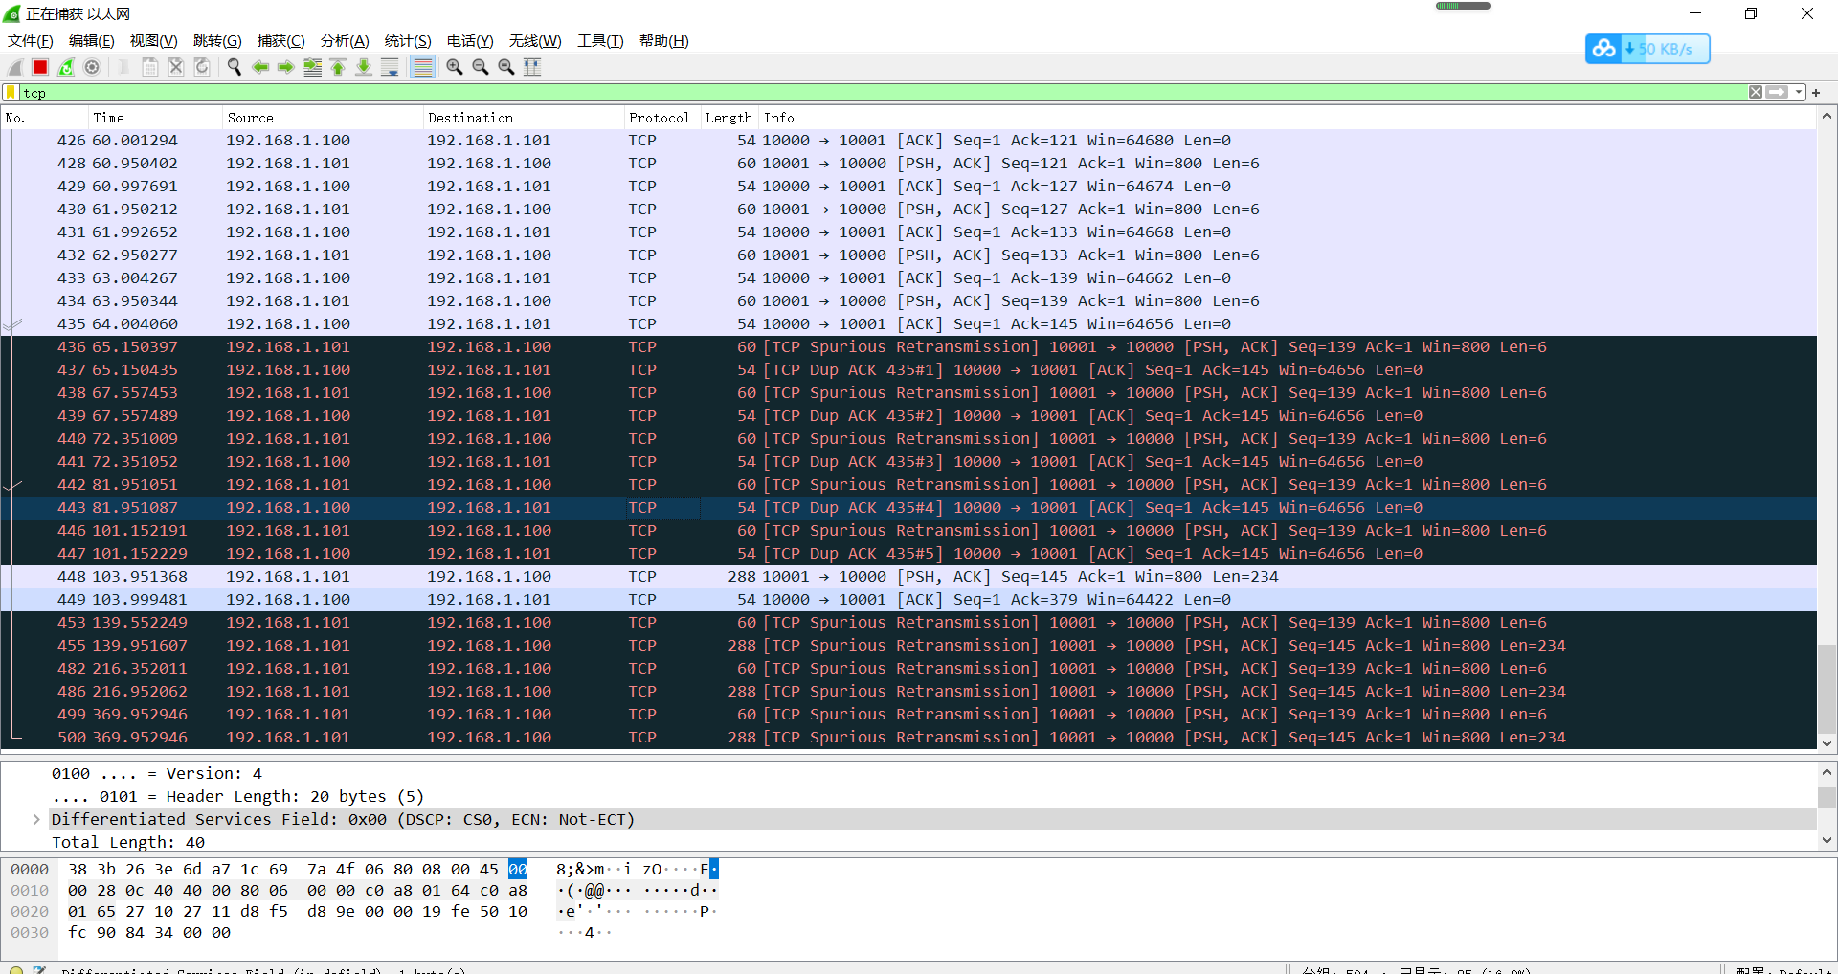Go forward to next packet arrow

pos(285,67)
